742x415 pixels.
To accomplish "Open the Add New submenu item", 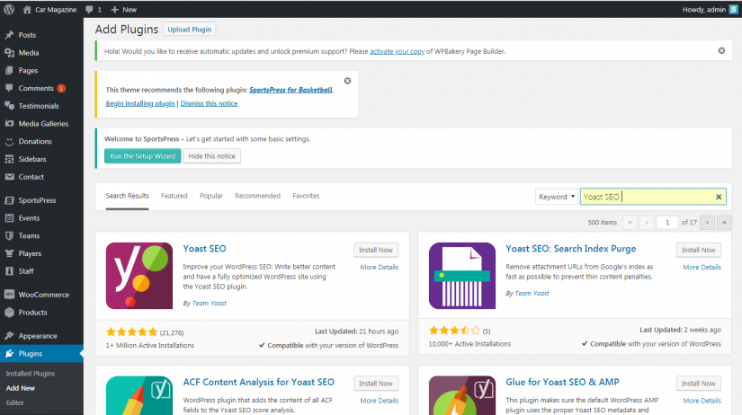I will (21, 388).
